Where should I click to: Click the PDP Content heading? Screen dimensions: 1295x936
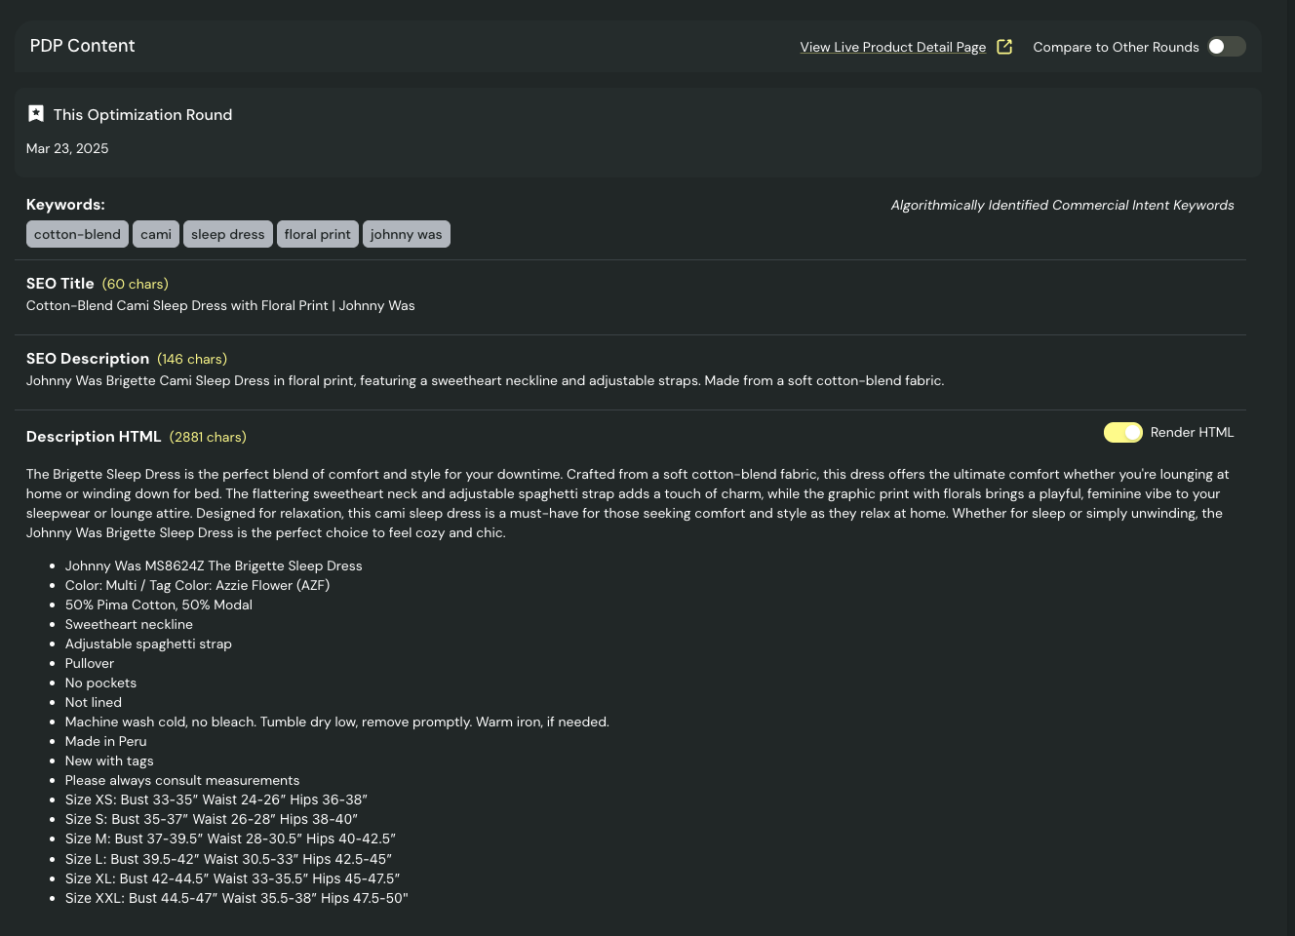coord(83,46)
